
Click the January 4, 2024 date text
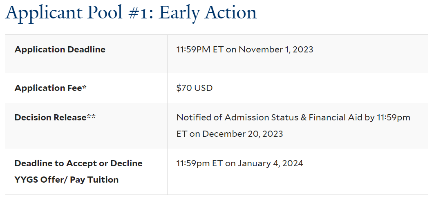(x=271, y=163)
